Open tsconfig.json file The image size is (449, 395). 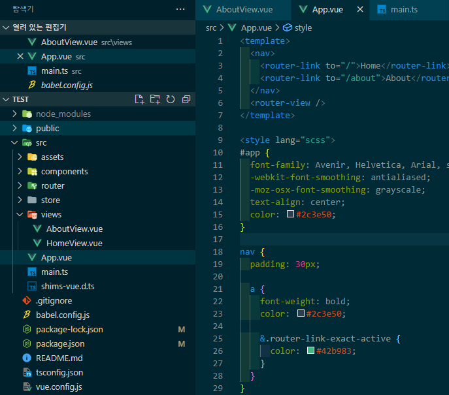[x=97, y=372]
